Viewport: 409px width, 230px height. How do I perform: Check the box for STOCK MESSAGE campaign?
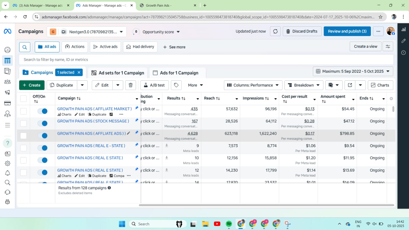[24, 123]
